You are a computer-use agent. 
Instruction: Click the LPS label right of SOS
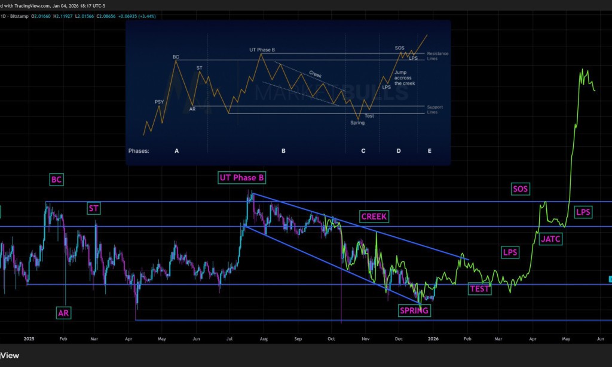click(582, 211)
